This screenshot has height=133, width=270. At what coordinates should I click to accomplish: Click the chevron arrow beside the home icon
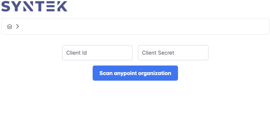18,26
